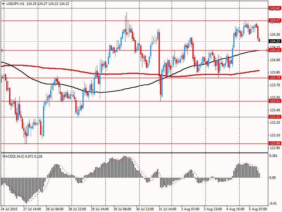Click the MACD scale value 0.361
Image resolution: width=282 pixels, height=212 pixels.
click(x=273, y=156)
